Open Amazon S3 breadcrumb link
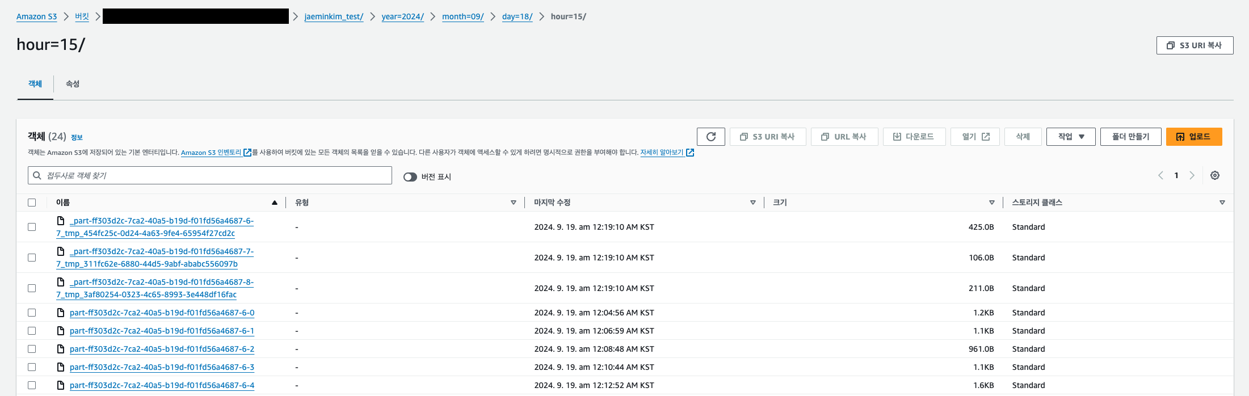Screen dimensions: 1249x396 coord(37,16)
